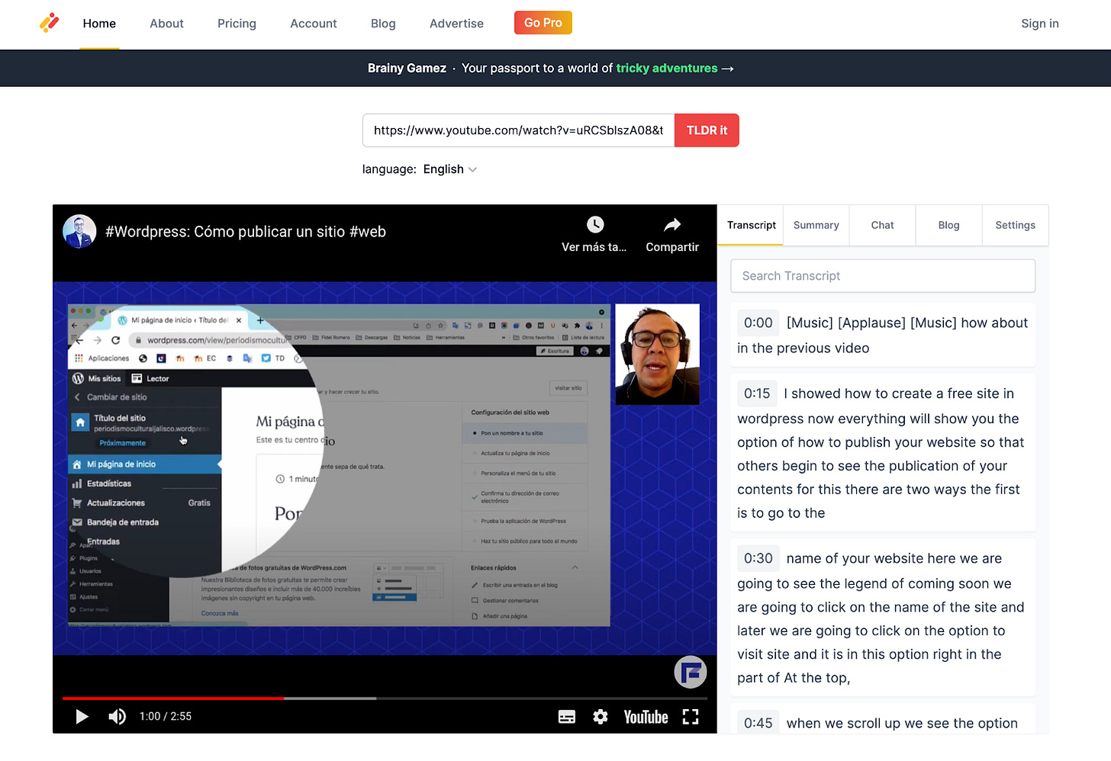Click the presenter webcam in video
The image size is (1111, 761).
[657, 355]
